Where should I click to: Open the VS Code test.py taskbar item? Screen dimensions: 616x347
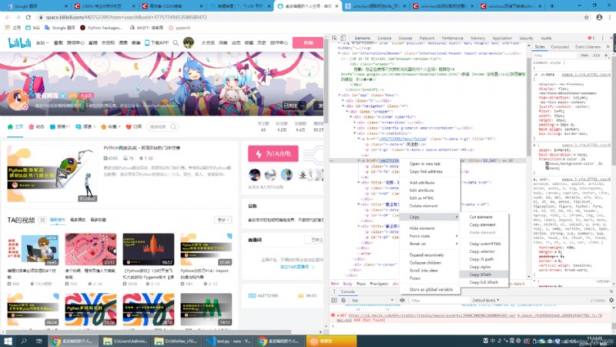(x=229, y=341)
